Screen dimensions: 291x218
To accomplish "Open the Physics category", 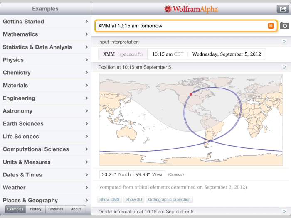I will 45,60.
